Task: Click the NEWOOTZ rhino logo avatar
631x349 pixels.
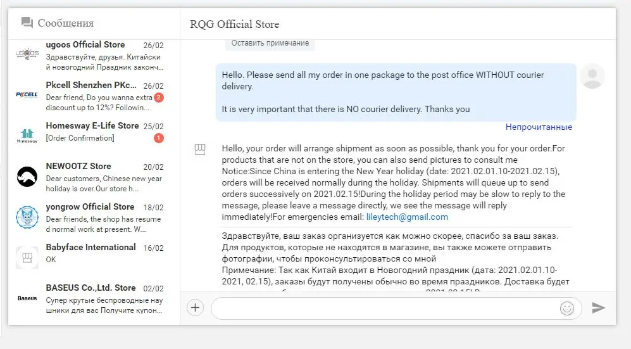Action: [x=27, y=177]
